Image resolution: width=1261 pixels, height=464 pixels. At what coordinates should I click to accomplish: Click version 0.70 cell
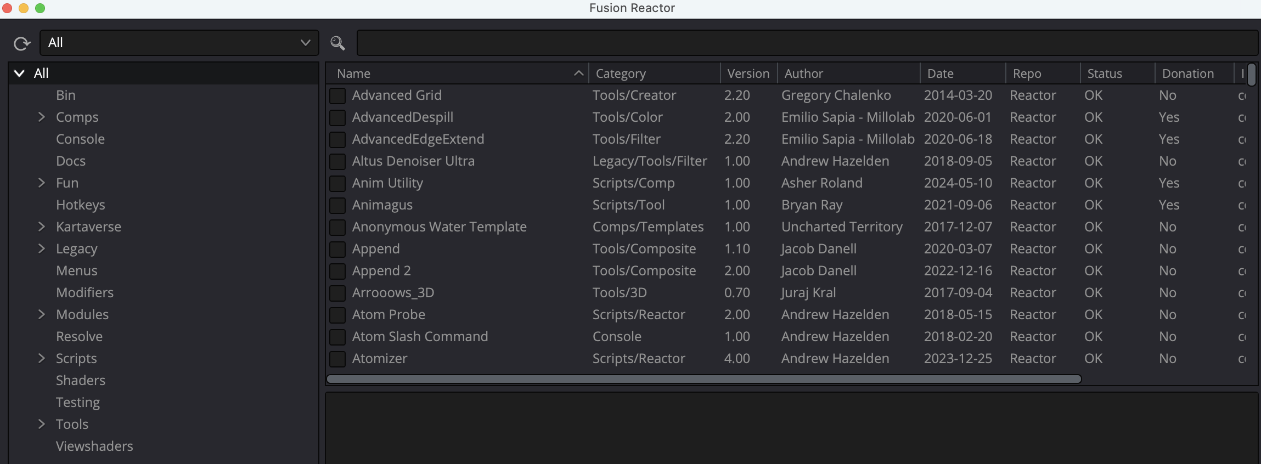737,292
